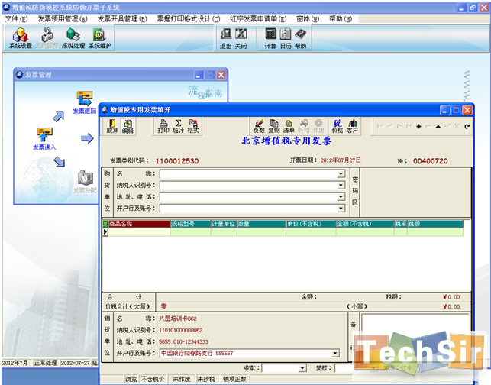Print the invoice with 打印
This screenshot has height=385, width=491.
click(x=163, y=126)
